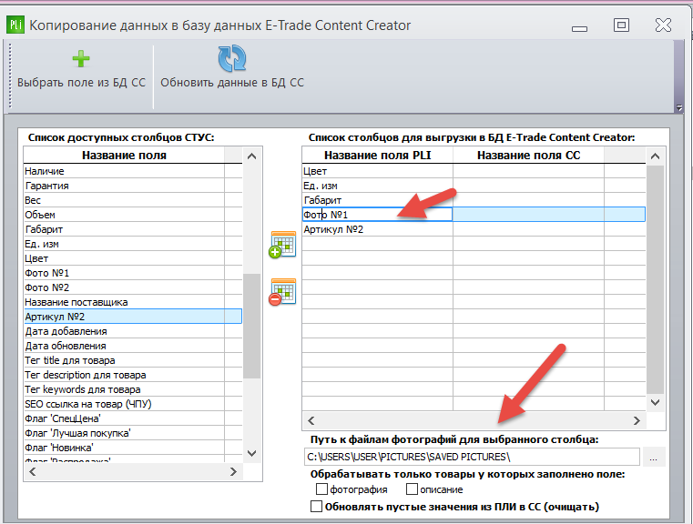This screenshot has width=693, height=524.
Task: Click the down arrow of the available columns list
Action: (x=252, y=453)
